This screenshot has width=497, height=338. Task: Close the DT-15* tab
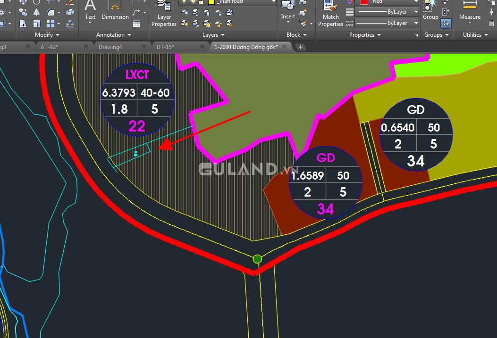click(x=202, y=47)
